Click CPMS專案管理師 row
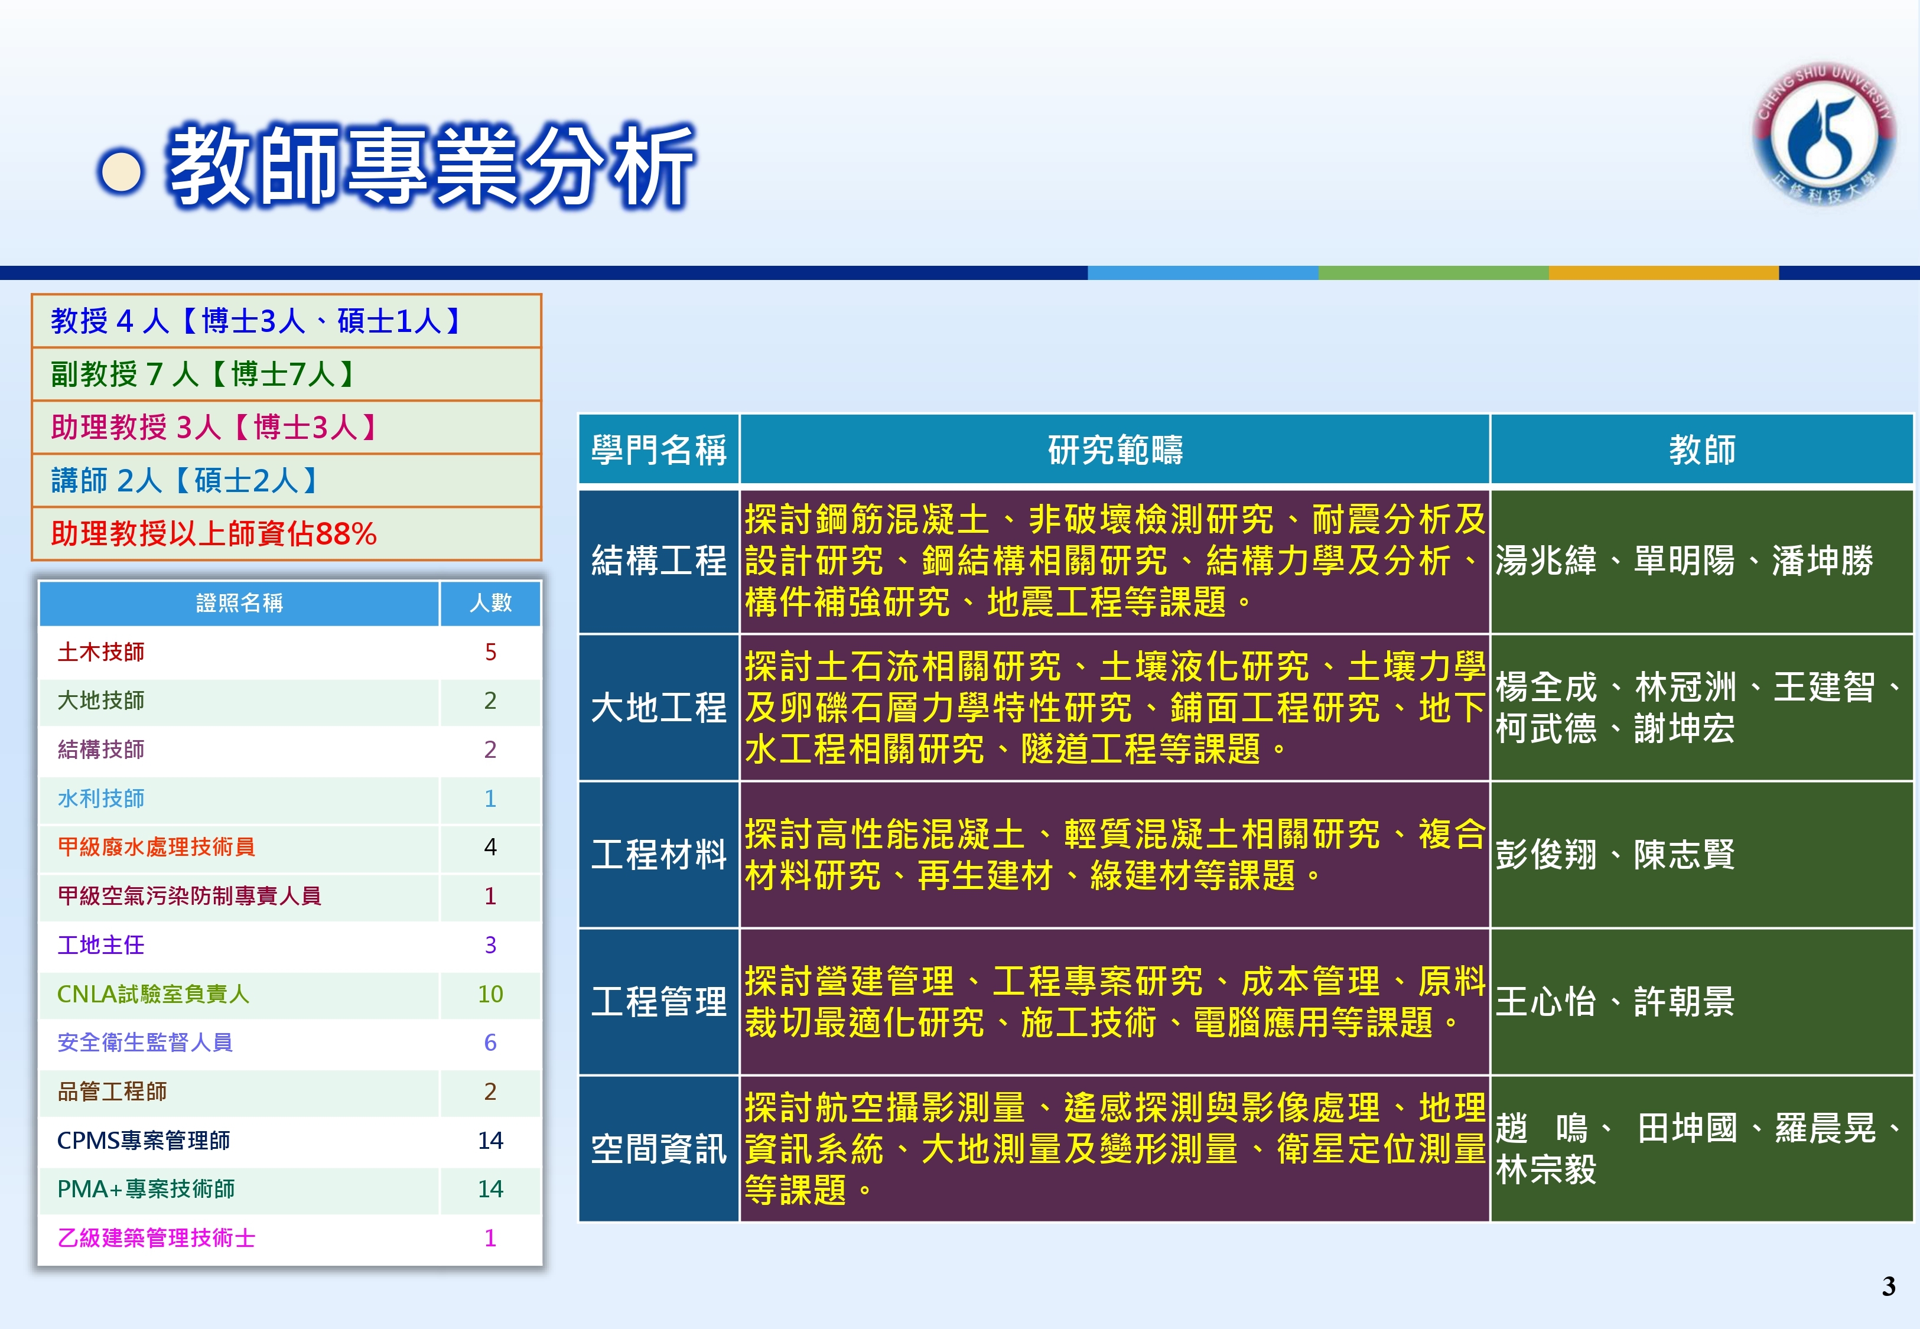The width and height of the screenshot is (1920, 1329). point(143,1140)
